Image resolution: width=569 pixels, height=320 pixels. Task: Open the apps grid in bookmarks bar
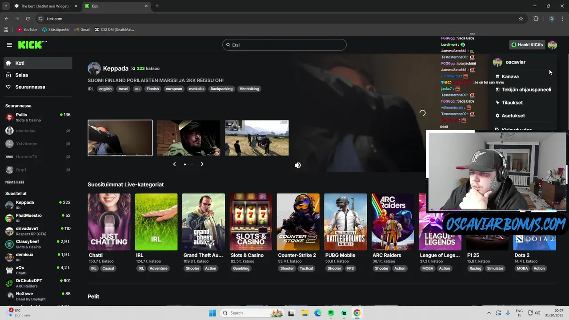coord(6,30)
